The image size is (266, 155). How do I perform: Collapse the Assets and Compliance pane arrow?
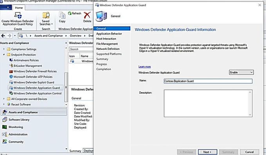(x=66, y=43)
